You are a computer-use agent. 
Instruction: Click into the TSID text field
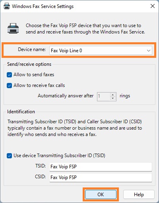coord(101,167)
